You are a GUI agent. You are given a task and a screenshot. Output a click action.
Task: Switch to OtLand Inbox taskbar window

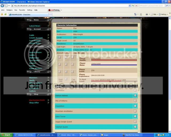[68, 135]
